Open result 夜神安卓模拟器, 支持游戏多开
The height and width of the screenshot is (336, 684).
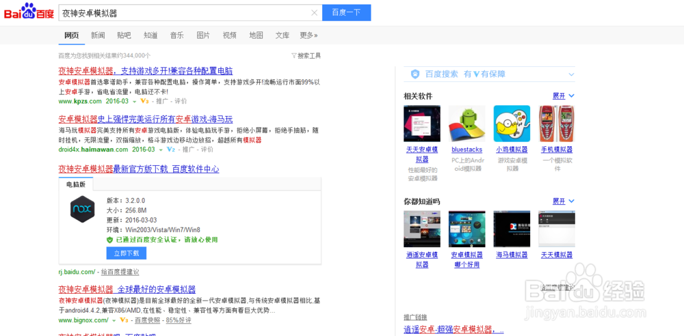coord(145,71)
